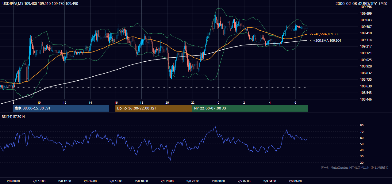Click price axis value 108.928

(x=366, y=66)
